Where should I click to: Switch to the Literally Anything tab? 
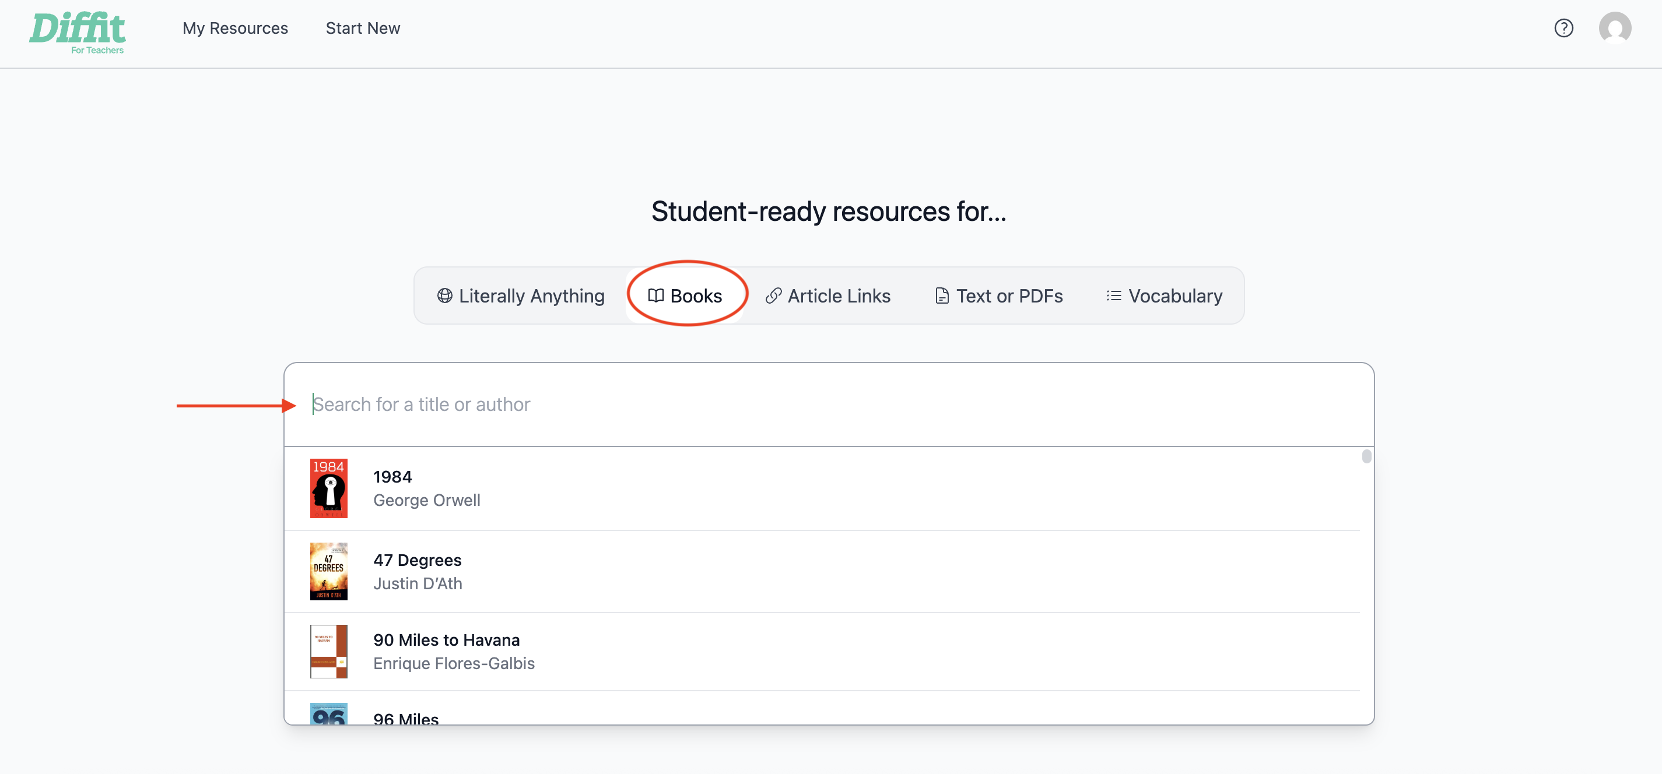pyautogui.click(x=521, y=295)
